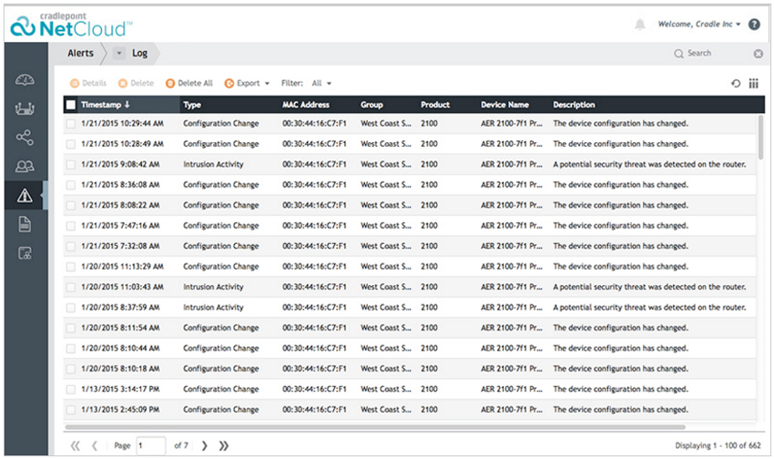Open the Alerts warning triangle icon
This screenshot has width=774, height=459.
pyautogui.click(x=25, y=196)
